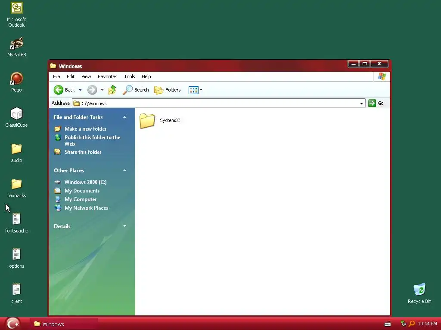Collapse the File and Folder Tasks section
This screenshot has height=330, width=441.
(124, 117)
